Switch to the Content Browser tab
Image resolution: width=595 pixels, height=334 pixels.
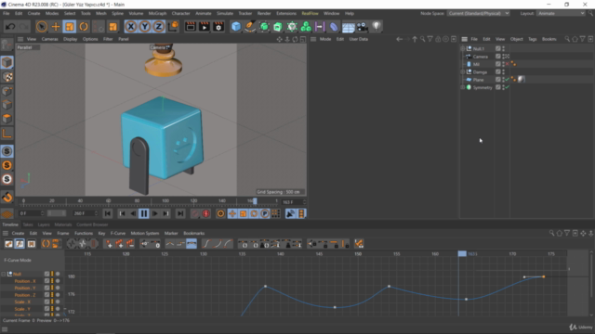(x=92, y=225)
